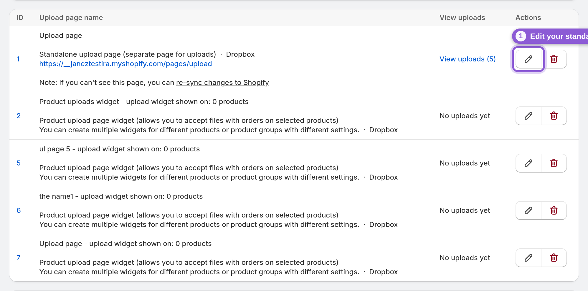The image size is (588, 291).
Task: Click the 'Actions' column header
Action: click(x=528, y=18)
